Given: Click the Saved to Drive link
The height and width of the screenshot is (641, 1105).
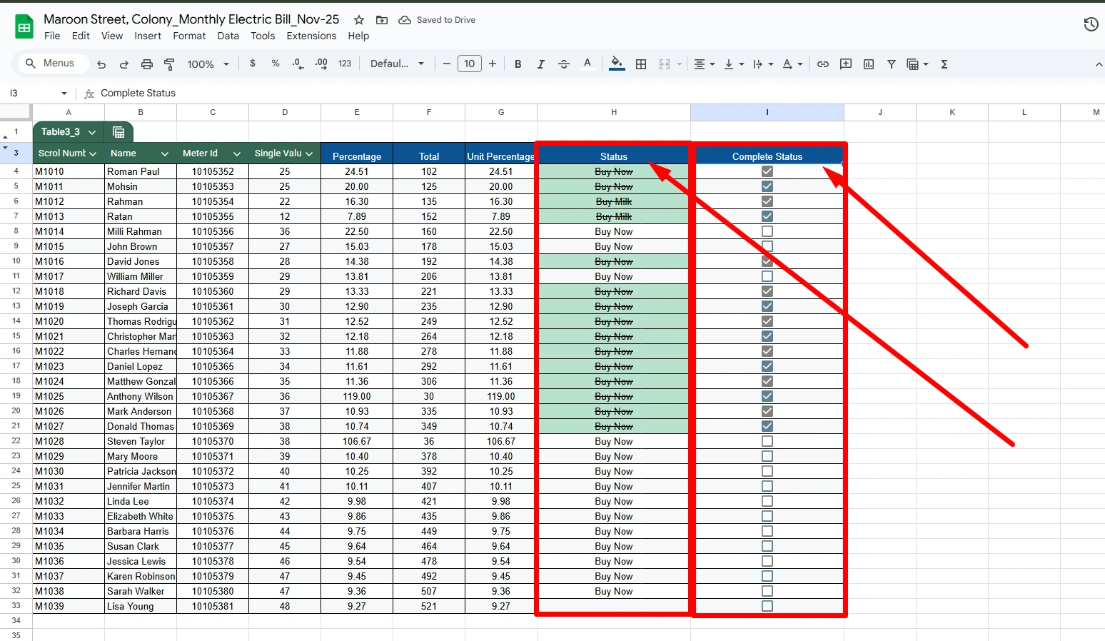Looking at the screenshot, I should click(x=437, y=20).
